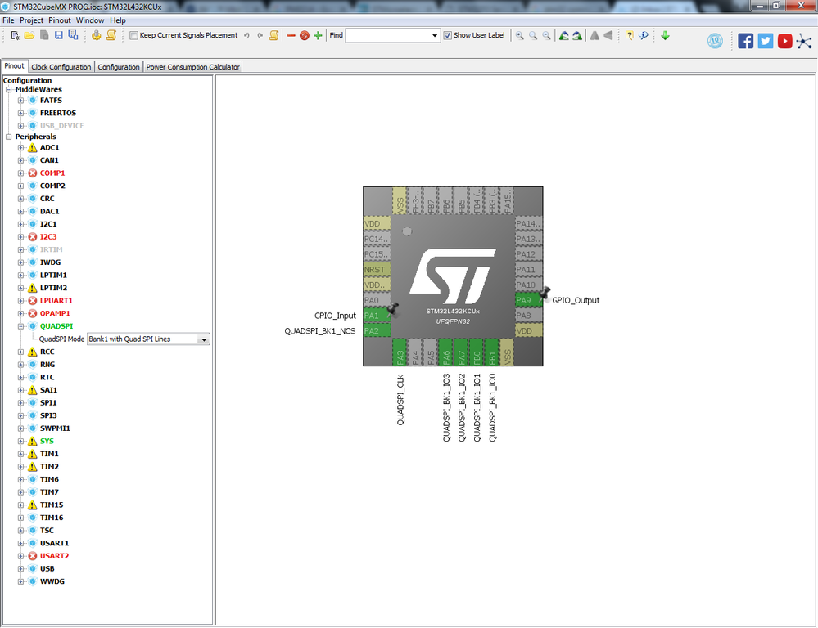This screenshot has height=628, width=818.
Task: Click the Vertical Flip triangle icon
Action: click(x=594, y=35)
